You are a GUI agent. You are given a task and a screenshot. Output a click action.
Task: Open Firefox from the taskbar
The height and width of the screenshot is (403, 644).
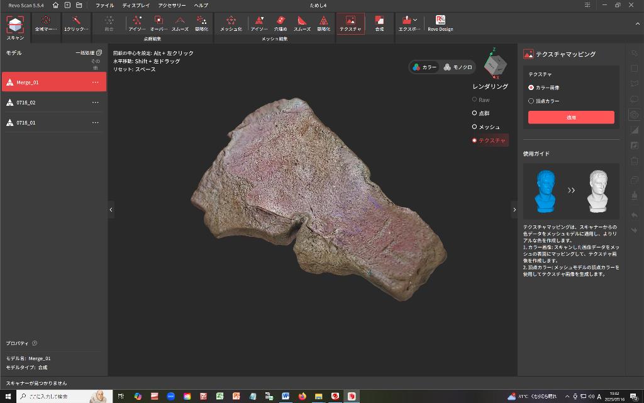(303, 397)
